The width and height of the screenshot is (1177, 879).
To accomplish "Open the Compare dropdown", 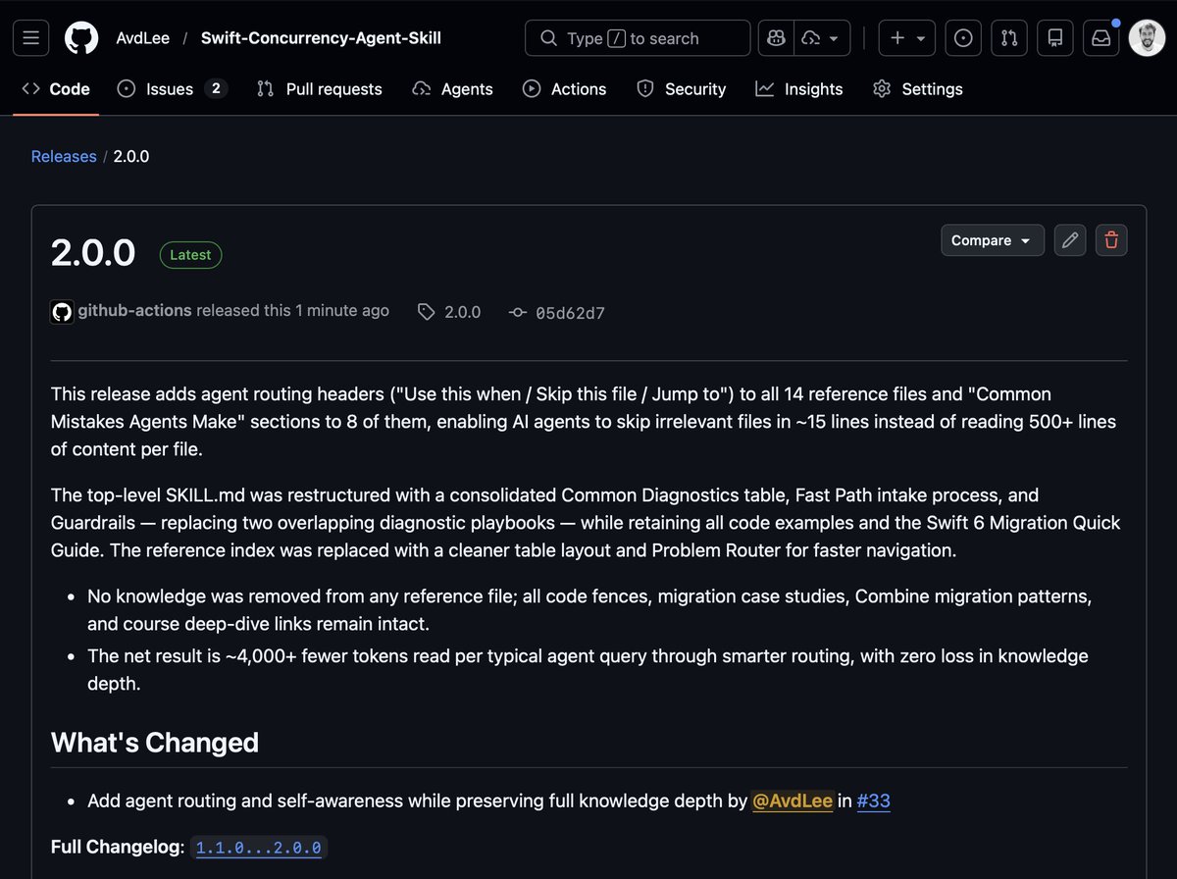I will (993, 240).
